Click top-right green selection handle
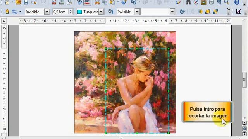 pyautogui.click(x=169, y=49)
